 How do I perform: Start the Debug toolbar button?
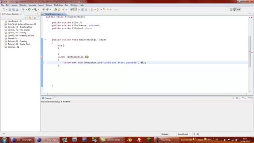click(x=23, y=10)
